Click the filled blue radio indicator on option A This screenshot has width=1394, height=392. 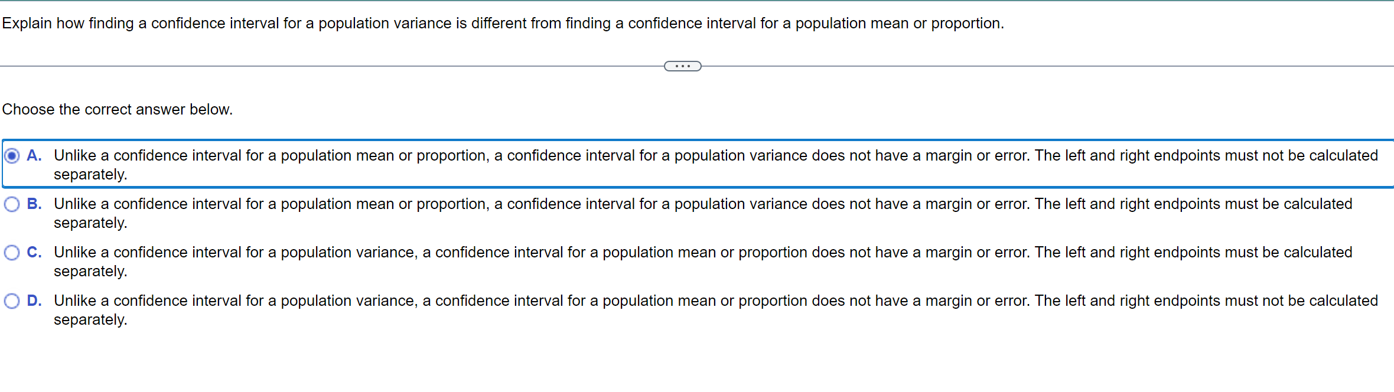click(x=12, y=155)
